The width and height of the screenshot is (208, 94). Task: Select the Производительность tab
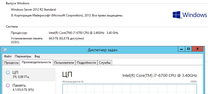pos(36,62)
